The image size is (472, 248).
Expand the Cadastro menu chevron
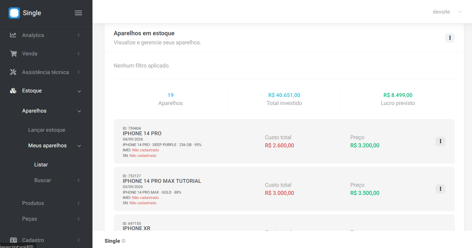point(79,240)
